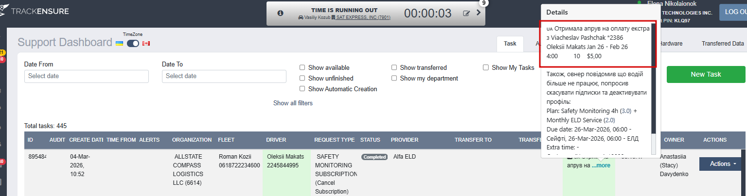Viewport: 747px width, 196px height.
Task: Click the Date From input field
Action: (x=87, y=76)
